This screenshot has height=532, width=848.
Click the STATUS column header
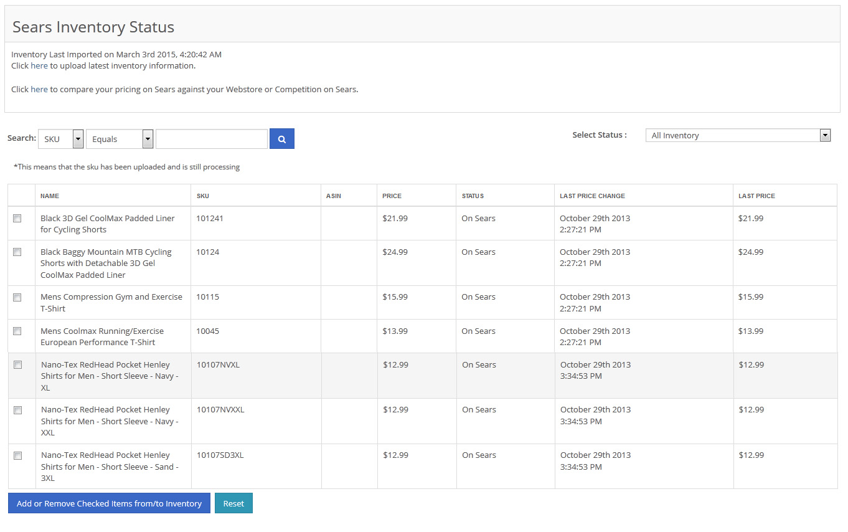(x=473, y=196)
